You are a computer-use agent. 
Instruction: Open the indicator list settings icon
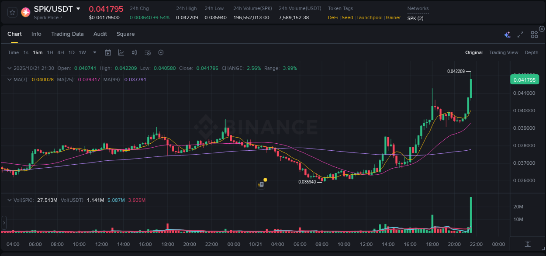(148, 52)
